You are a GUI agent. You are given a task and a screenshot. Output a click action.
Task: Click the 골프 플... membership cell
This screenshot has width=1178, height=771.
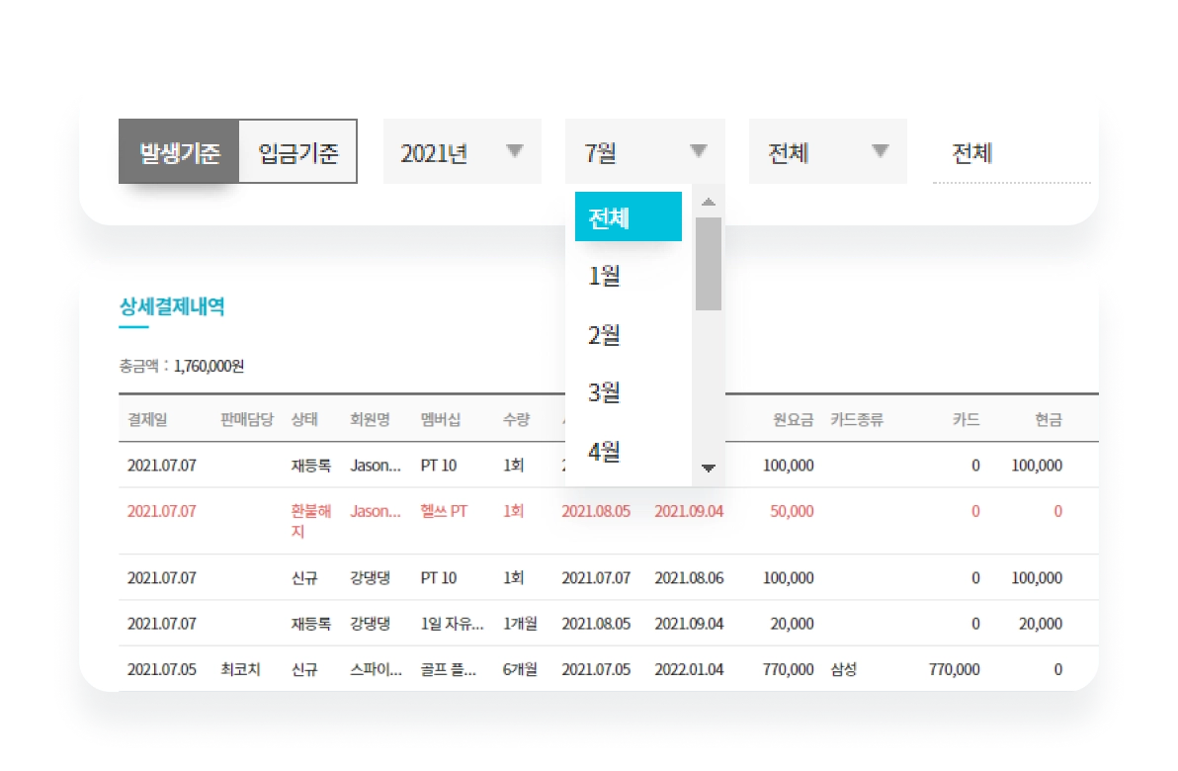click(x=449, y=669)
